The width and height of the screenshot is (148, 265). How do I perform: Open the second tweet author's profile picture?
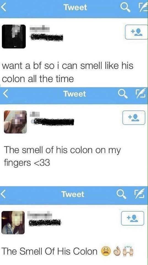point(15,122)
